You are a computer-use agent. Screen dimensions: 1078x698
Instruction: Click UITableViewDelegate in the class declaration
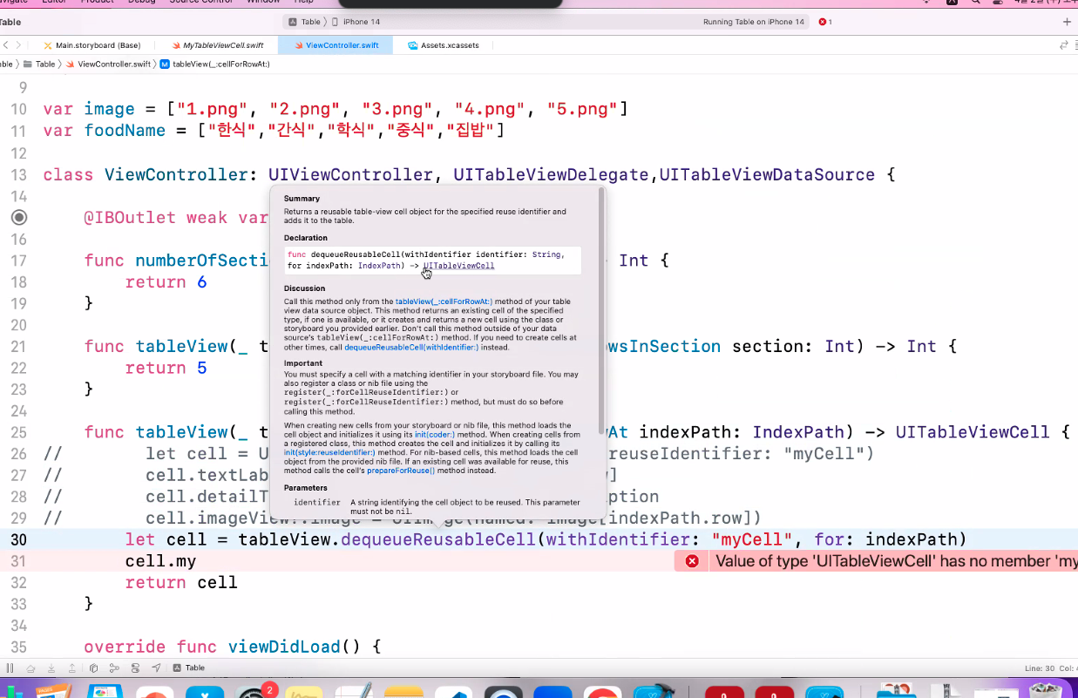pos(552,174)
